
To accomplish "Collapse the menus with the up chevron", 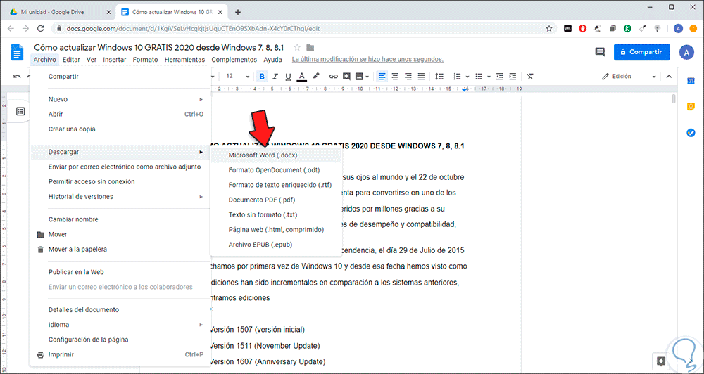I will 669,76.
